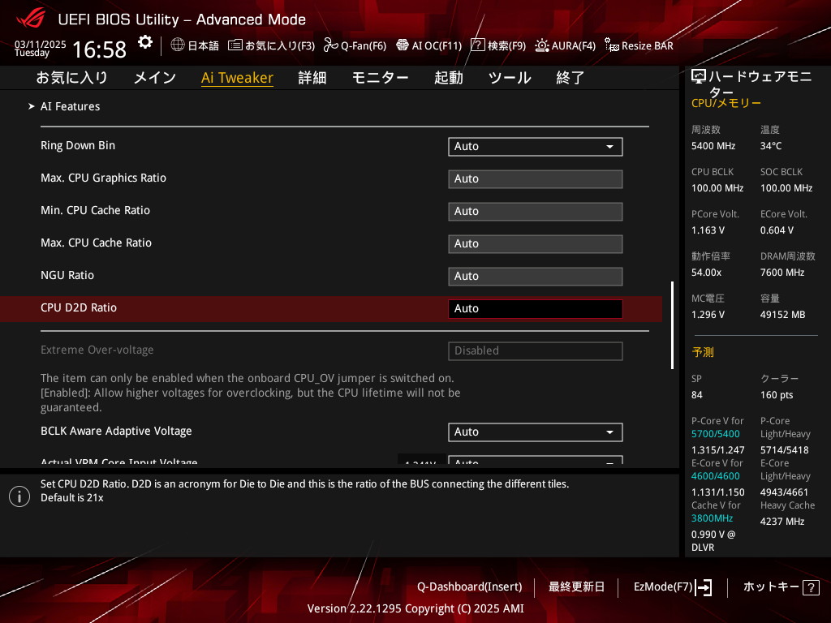The image size is (831, 623).
Task: Select the CPU D2D Ratio row label
Action: (x=79, y=307)
